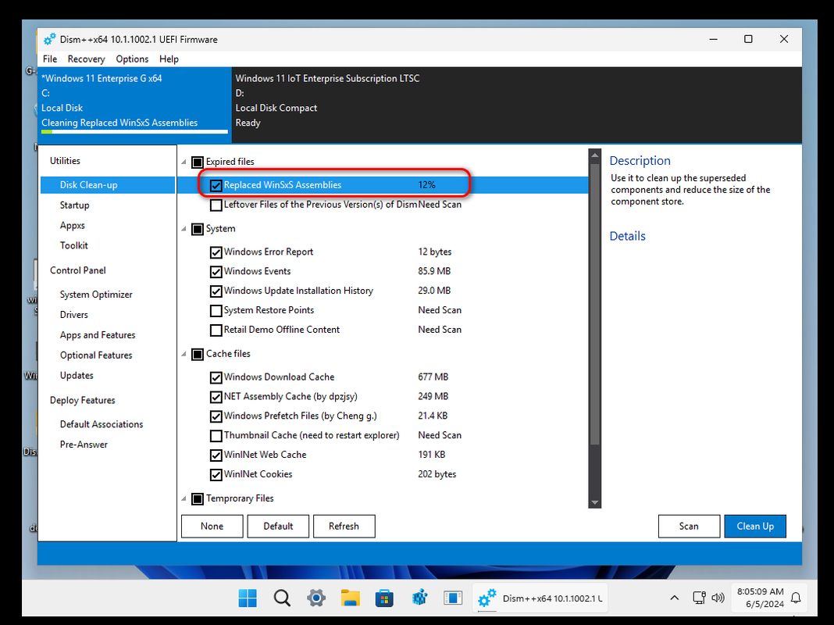Click the window-panel taskbar icon

pyautogui.click(x=453, y=598)
